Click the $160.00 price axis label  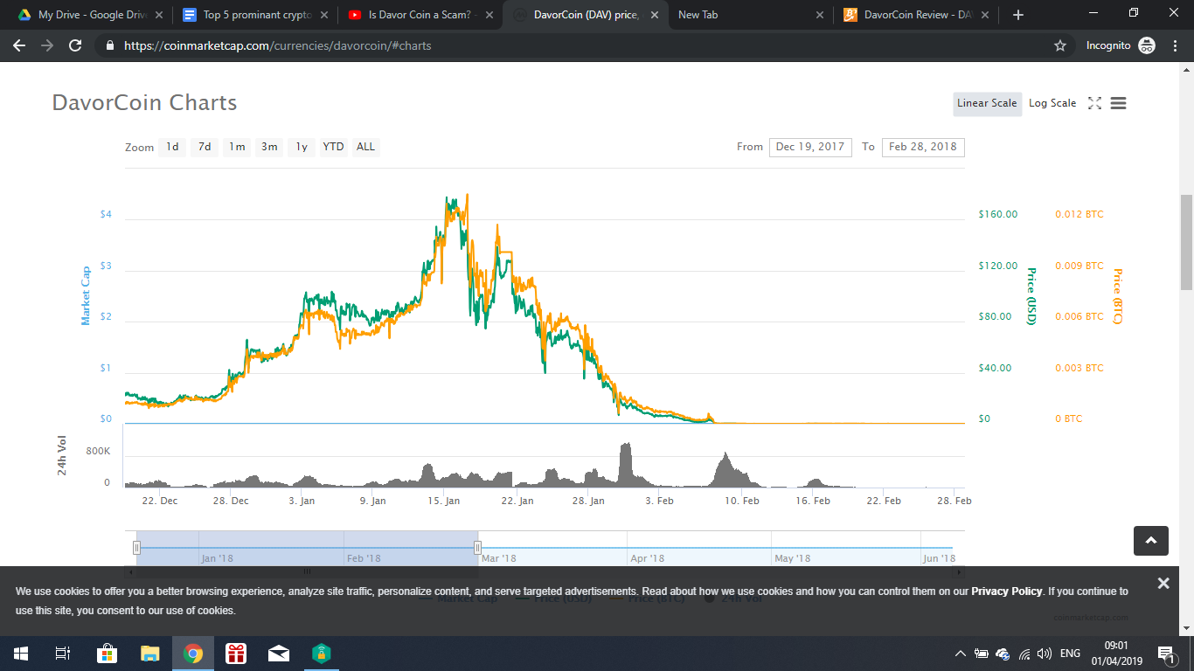[998, 214]
